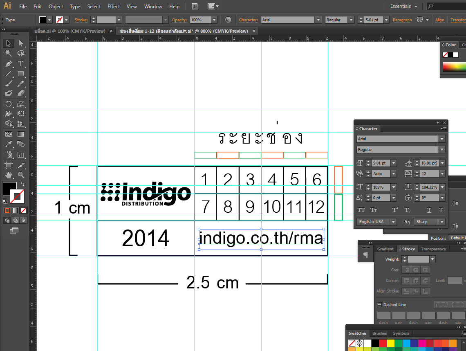The image size is (466, 351).
Task: Switch to the Gradient panel tab
Action: click(385, 249)
